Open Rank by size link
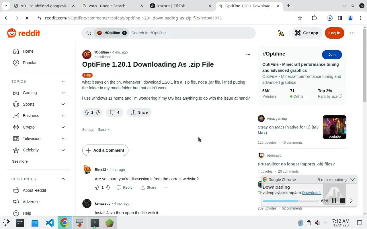Screen dimensions: 367x229 (330, 96)
